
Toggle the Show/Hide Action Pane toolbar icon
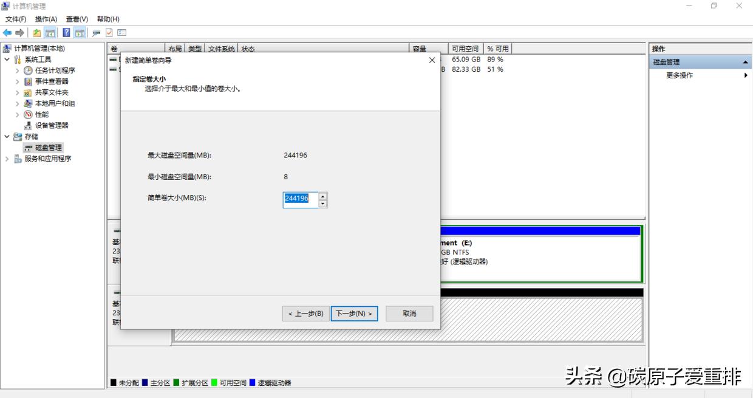click(80, 33)
